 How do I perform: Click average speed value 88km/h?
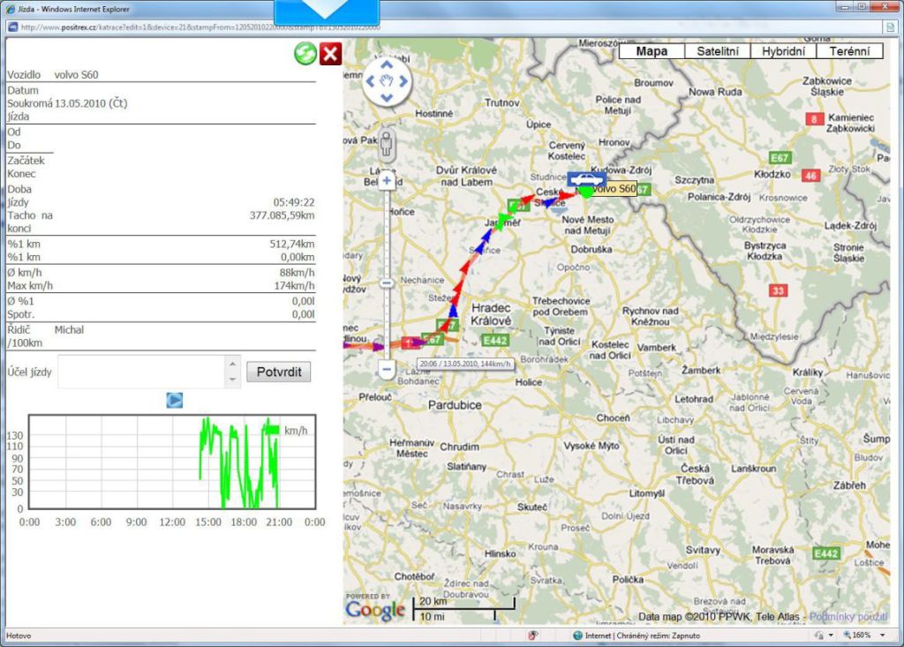297,273
